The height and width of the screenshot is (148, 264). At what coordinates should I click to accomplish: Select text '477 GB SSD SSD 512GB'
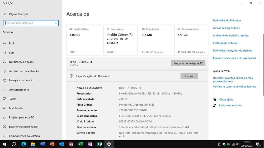click(133, 110)
